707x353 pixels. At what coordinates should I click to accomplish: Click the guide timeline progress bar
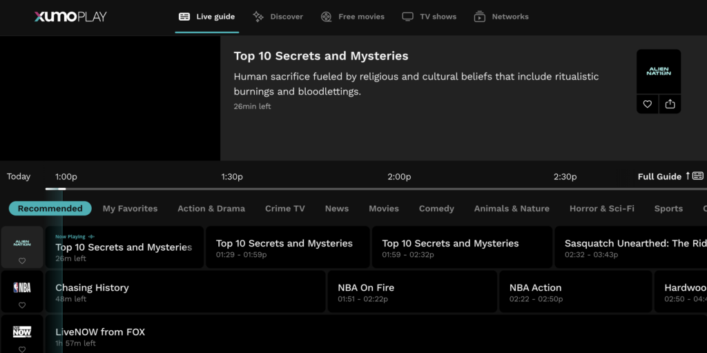tap(376, 189)
